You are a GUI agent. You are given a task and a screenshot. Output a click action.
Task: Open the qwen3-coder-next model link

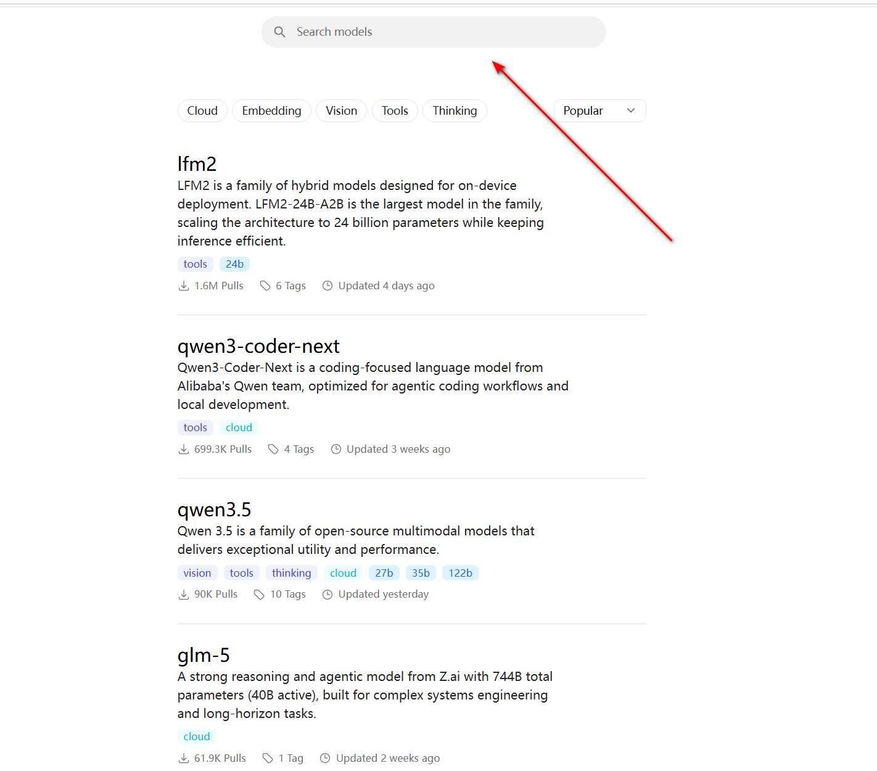click(258, 347)
